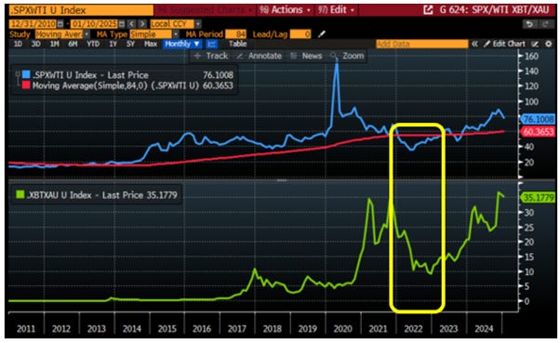Viewport: 560px width, 343px height.
Task: Click the 2024 year label on the axis
Action: (x=484, y=328)
